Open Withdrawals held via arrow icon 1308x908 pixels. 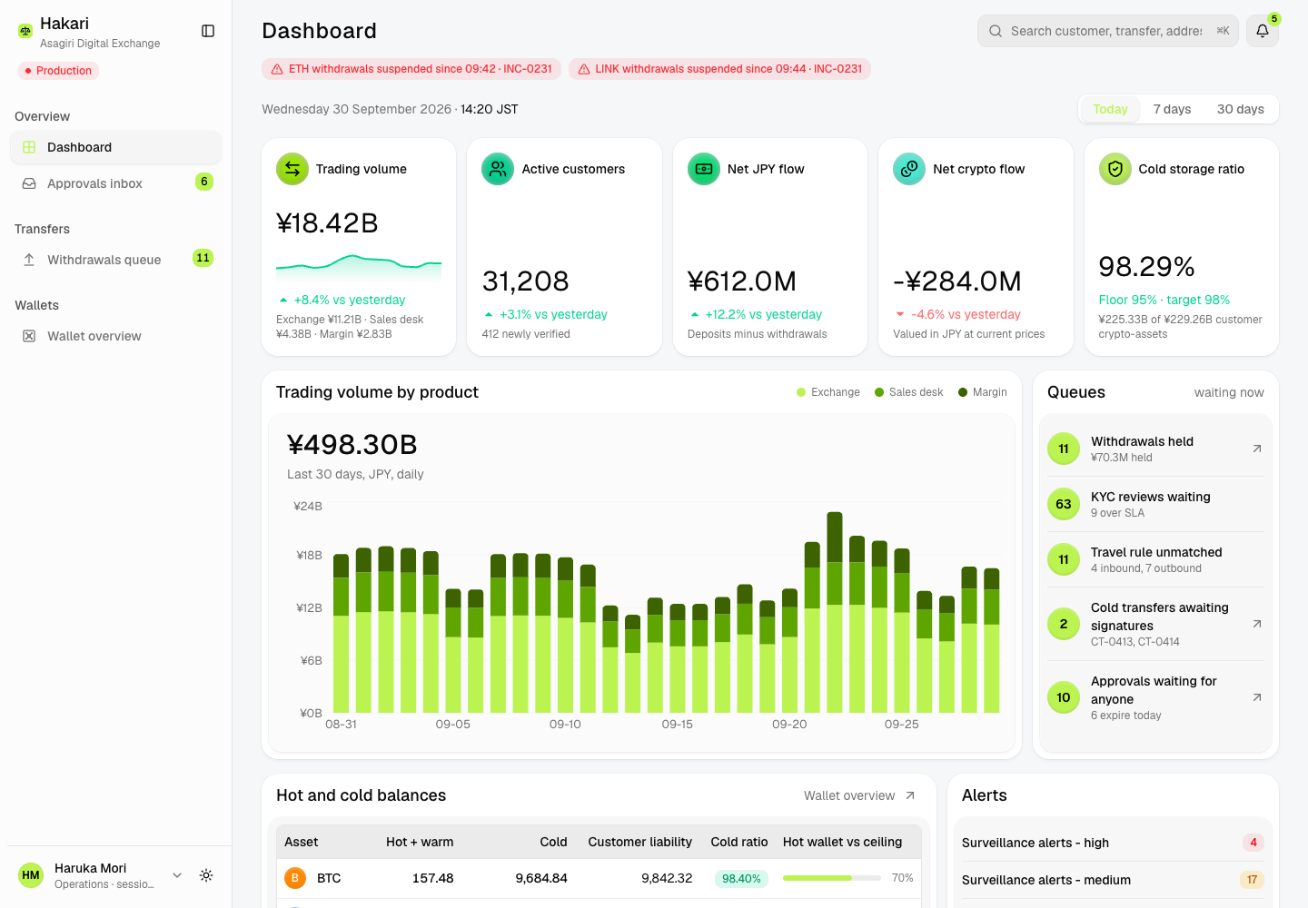click(1257, 449)
